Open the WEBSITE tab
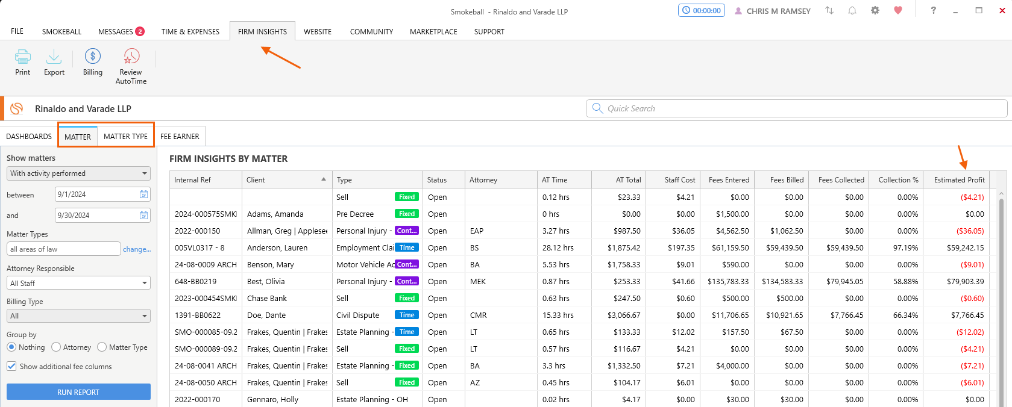1012x407 pixels. coord(318,31)
